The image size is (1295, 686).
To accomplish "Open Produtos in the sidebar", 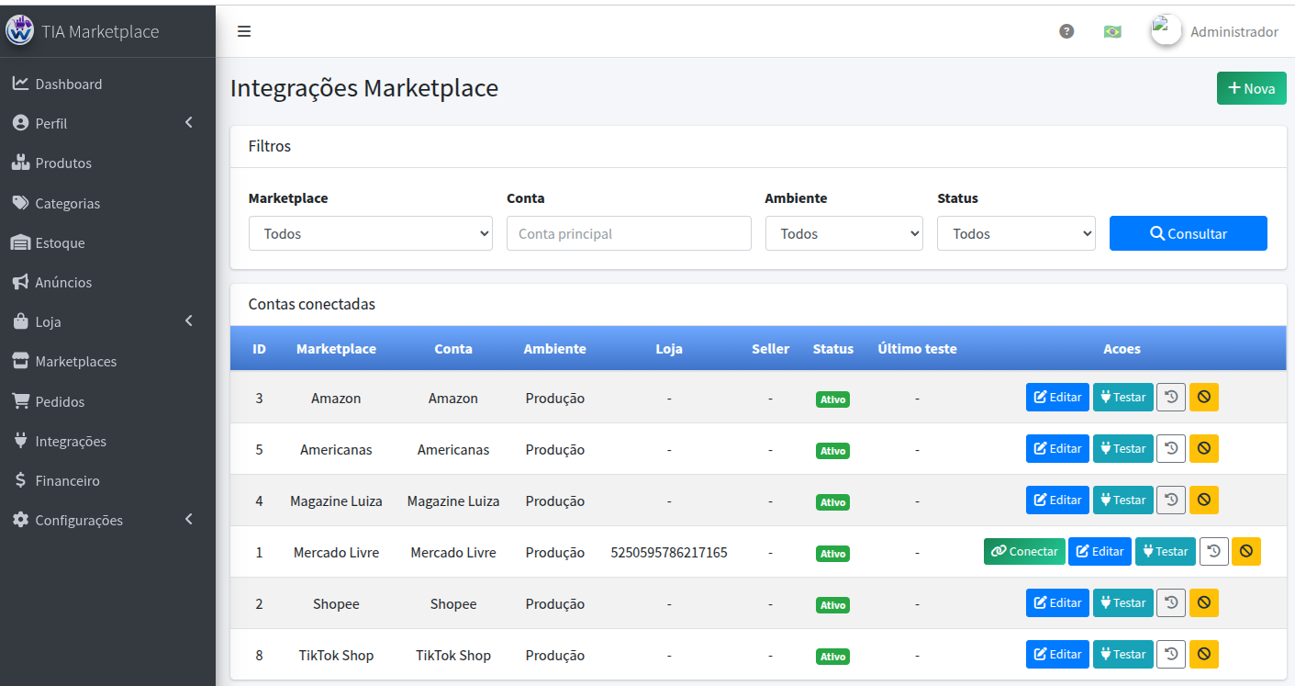I will 107,163.
